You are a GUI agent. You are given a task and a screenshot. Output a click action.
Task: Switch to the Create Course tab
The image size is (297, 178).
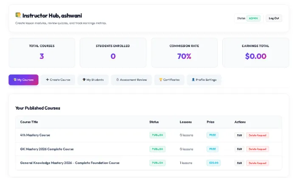click(x=58, y=80)
